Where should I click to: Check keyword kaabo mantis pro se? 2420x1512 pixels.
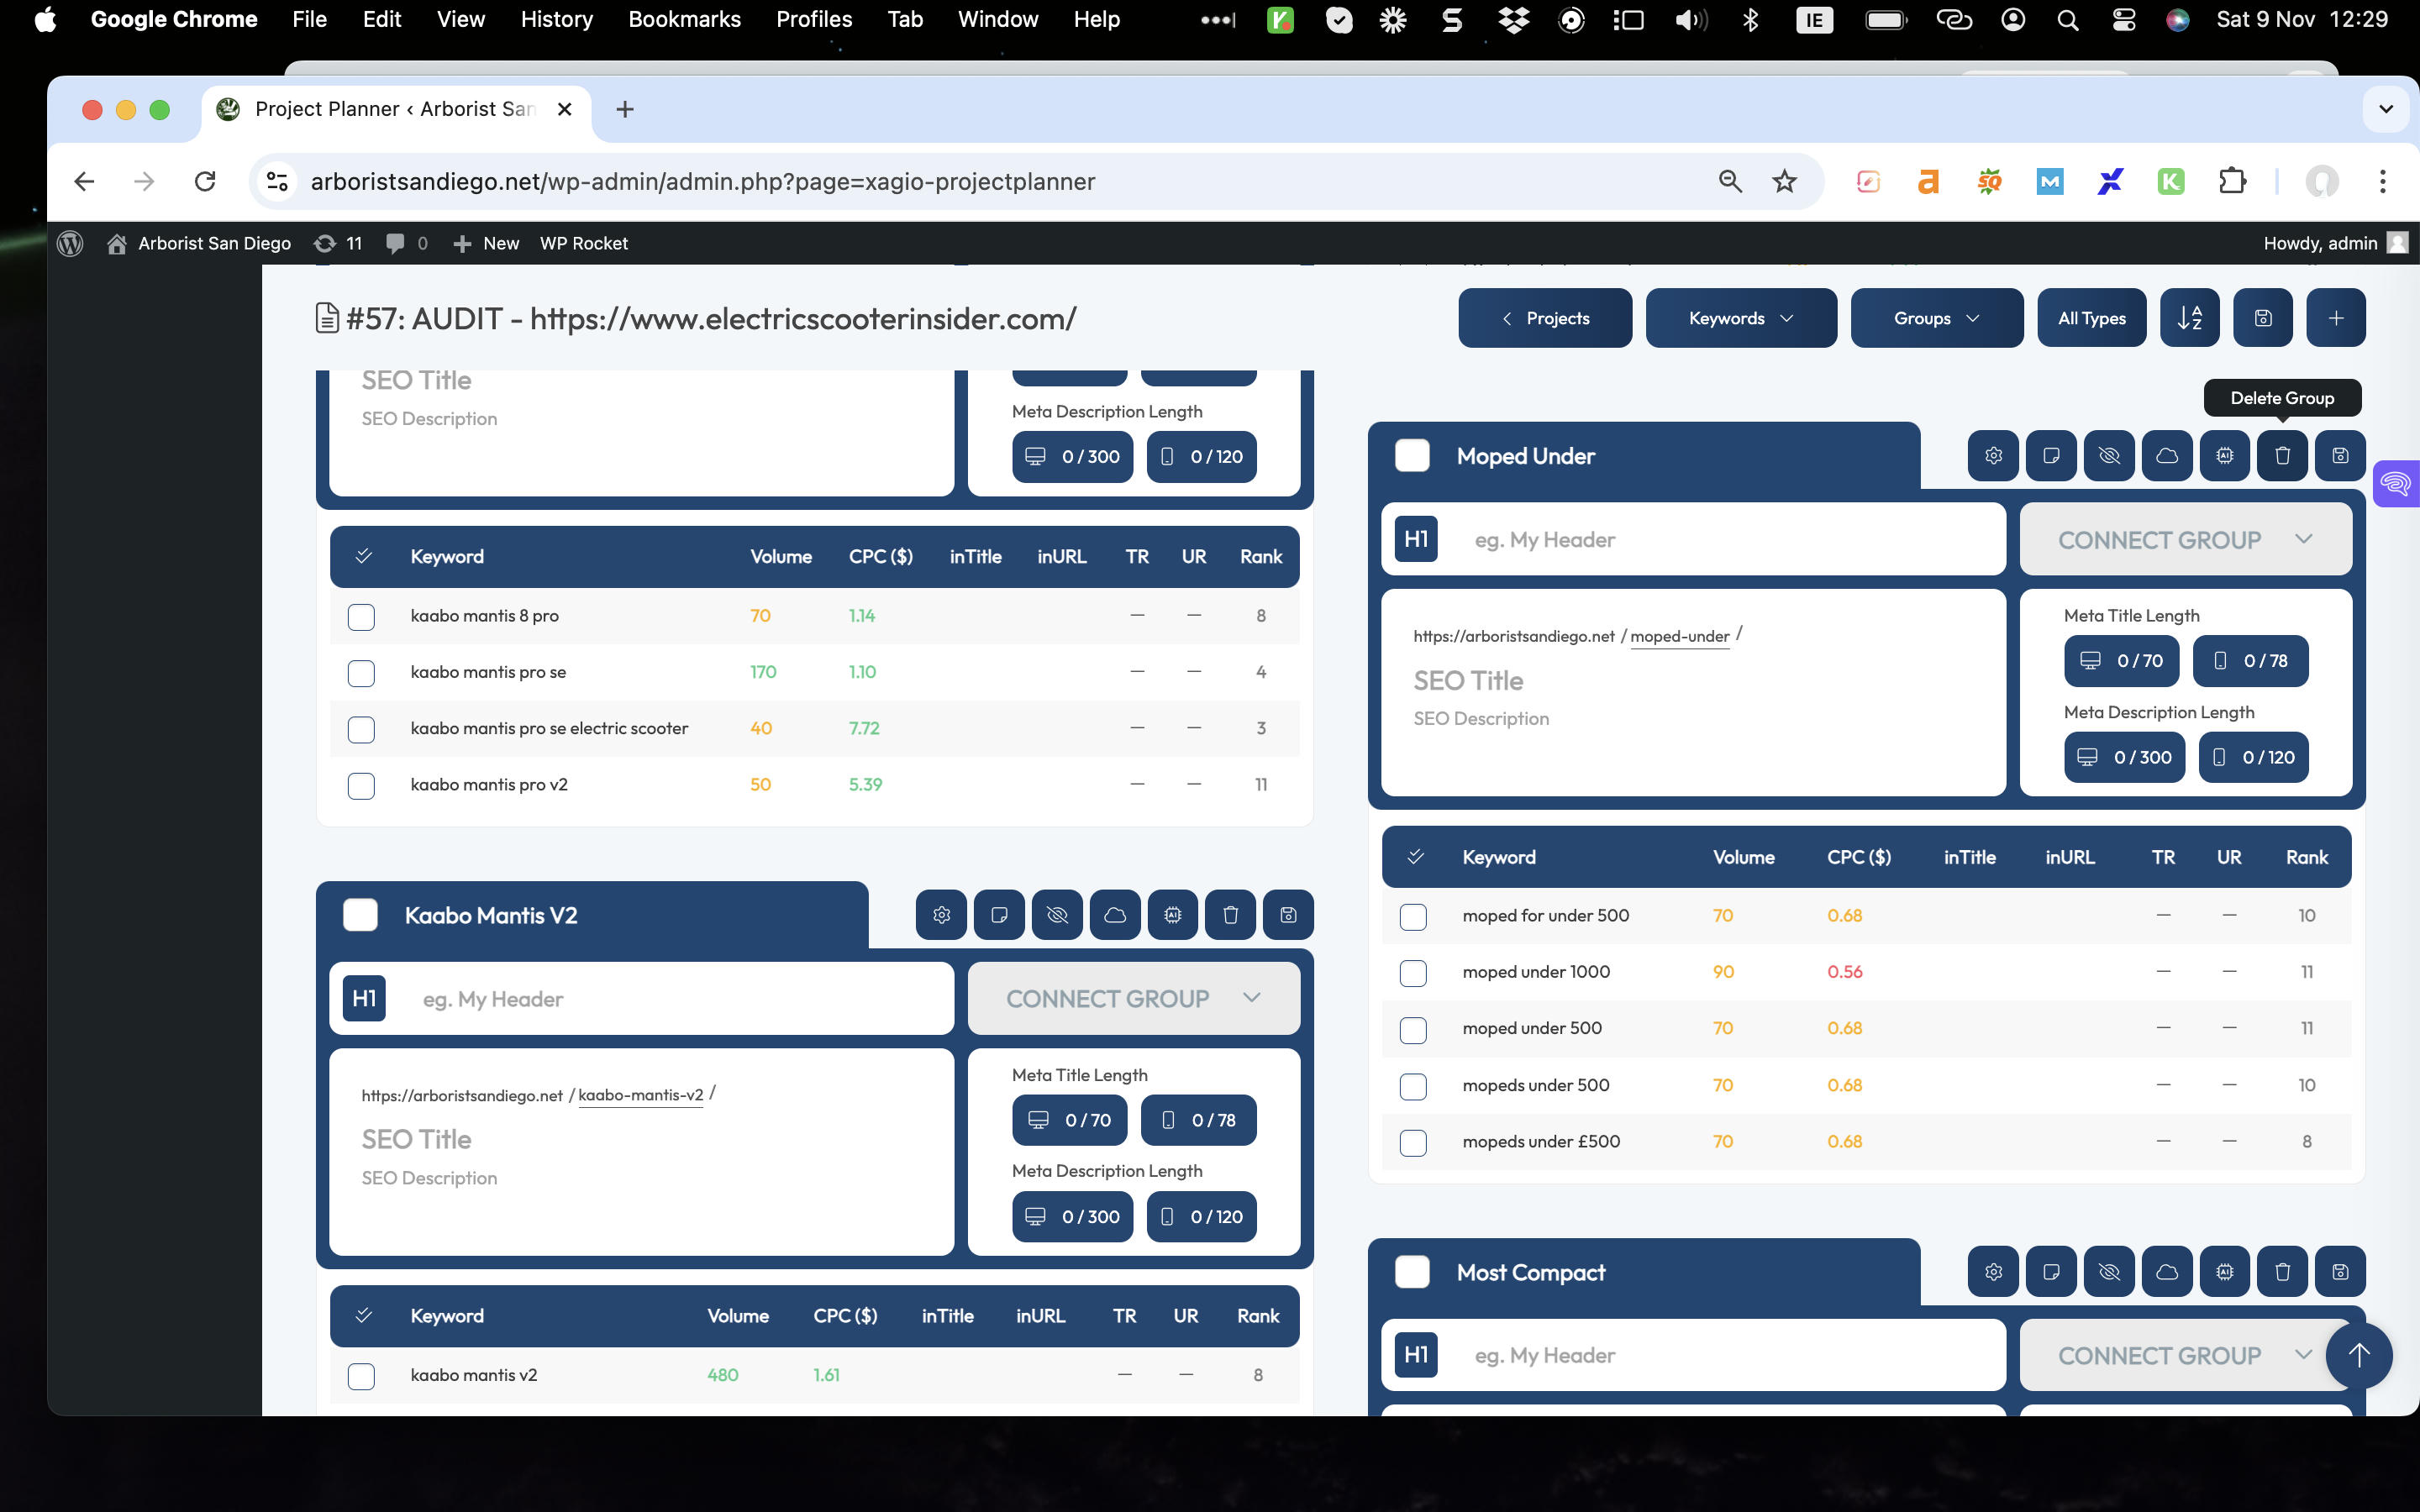pyautogui.click(x=361, y=673)
